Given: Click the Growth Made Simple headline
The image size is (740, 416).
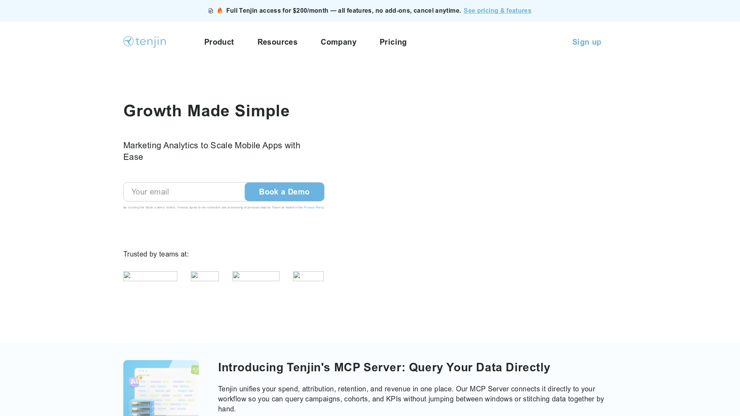Looking at the screenshot, I should (206, 111).
